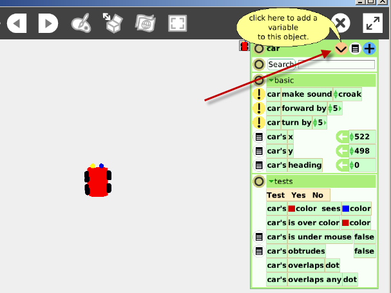Add a new category pane with blue plus
This screenshot has height=293, width=391.
pos(369,48)
